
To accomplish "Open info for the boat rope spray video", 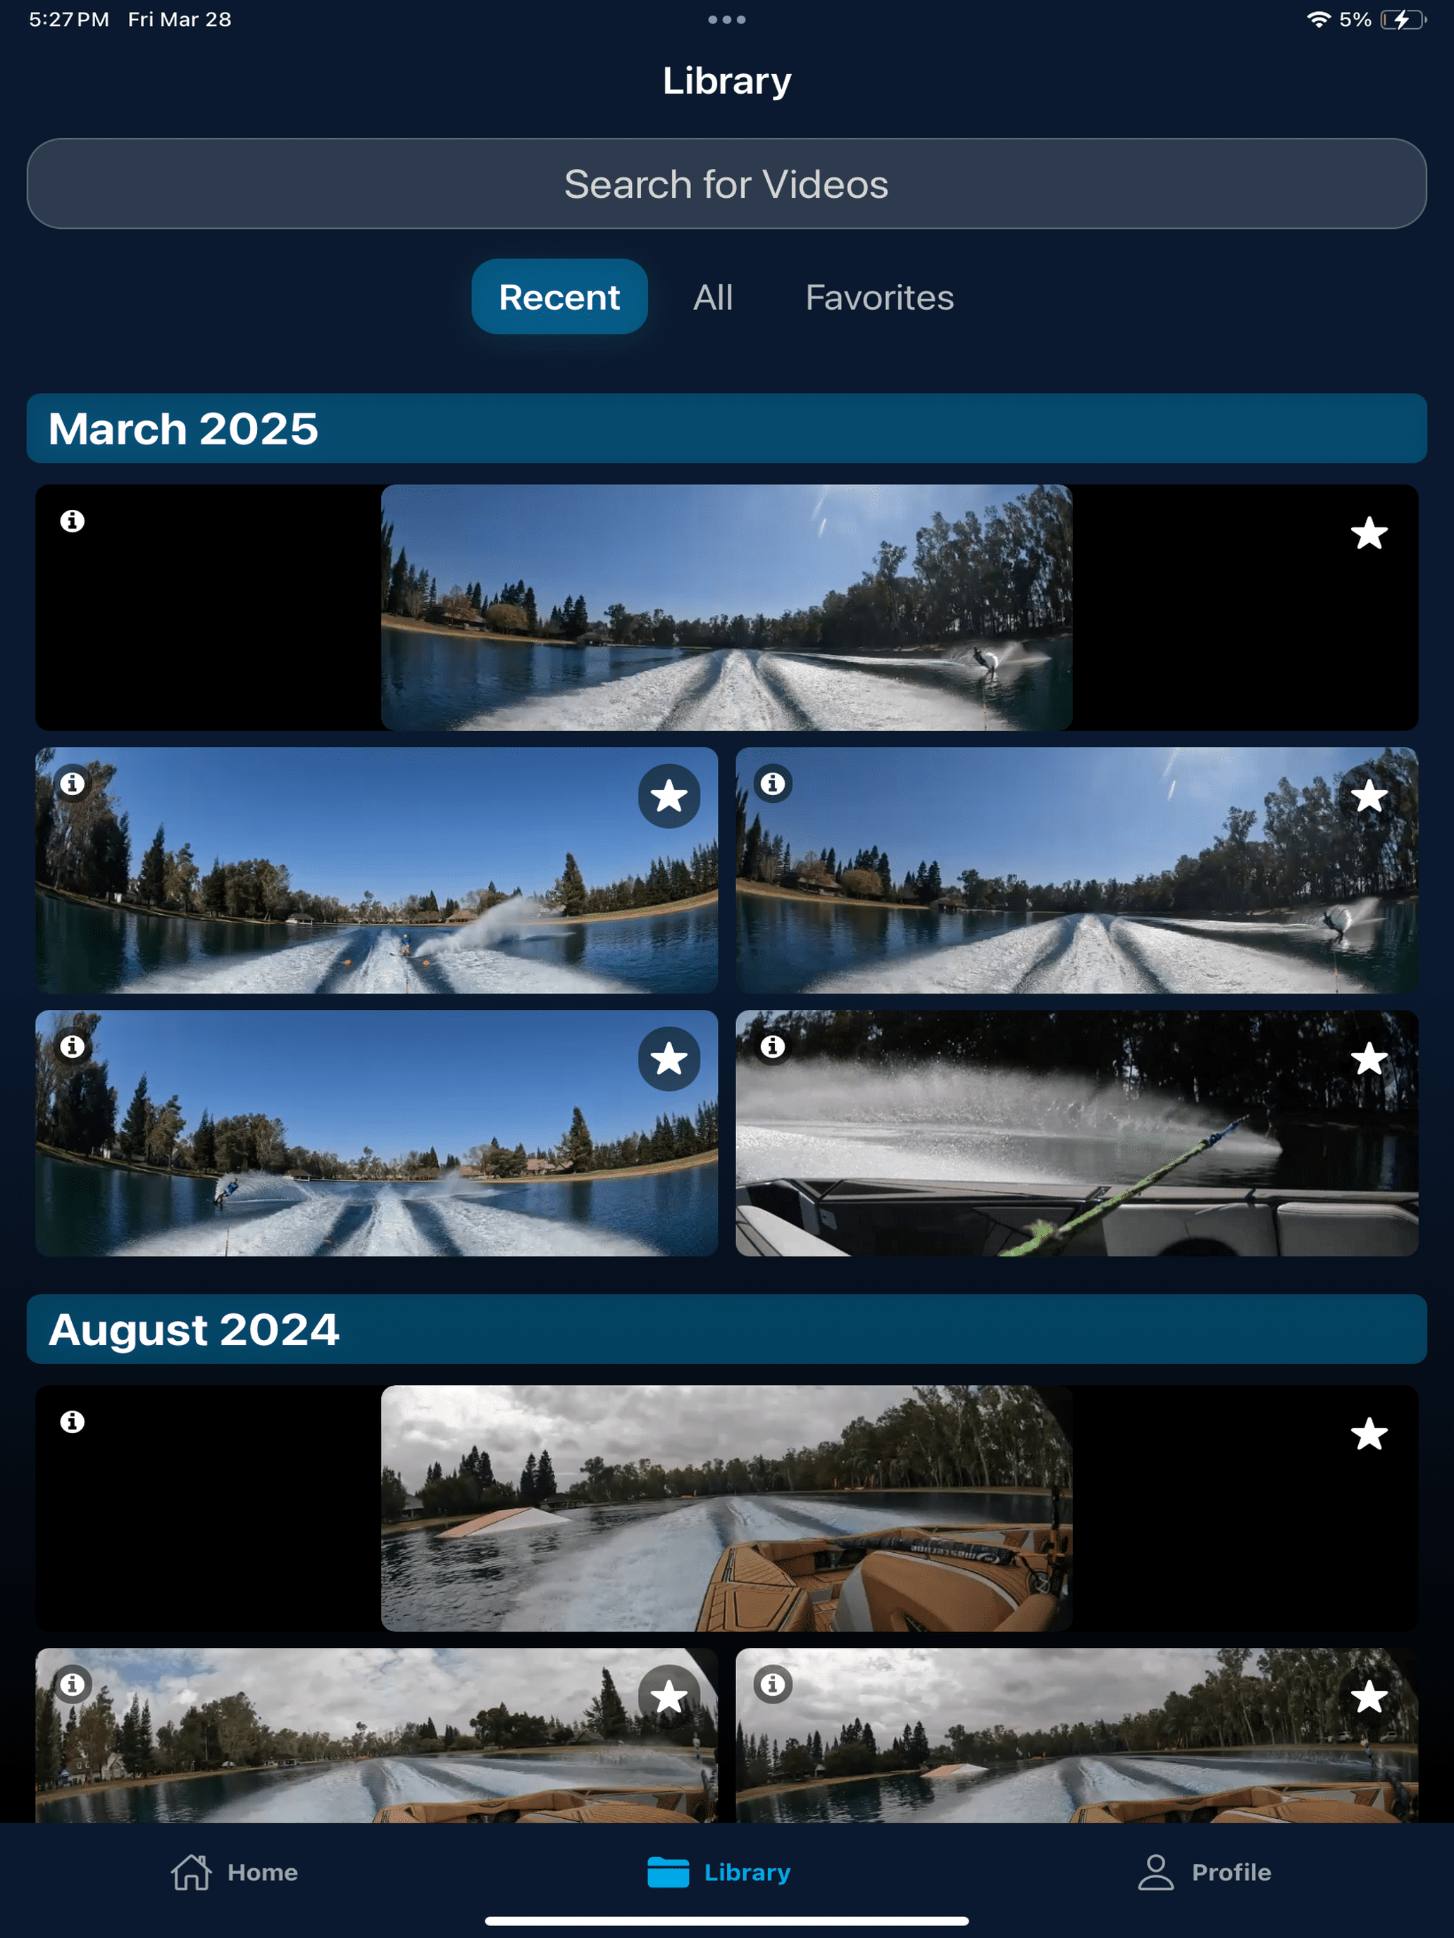I will [773, 1046].
